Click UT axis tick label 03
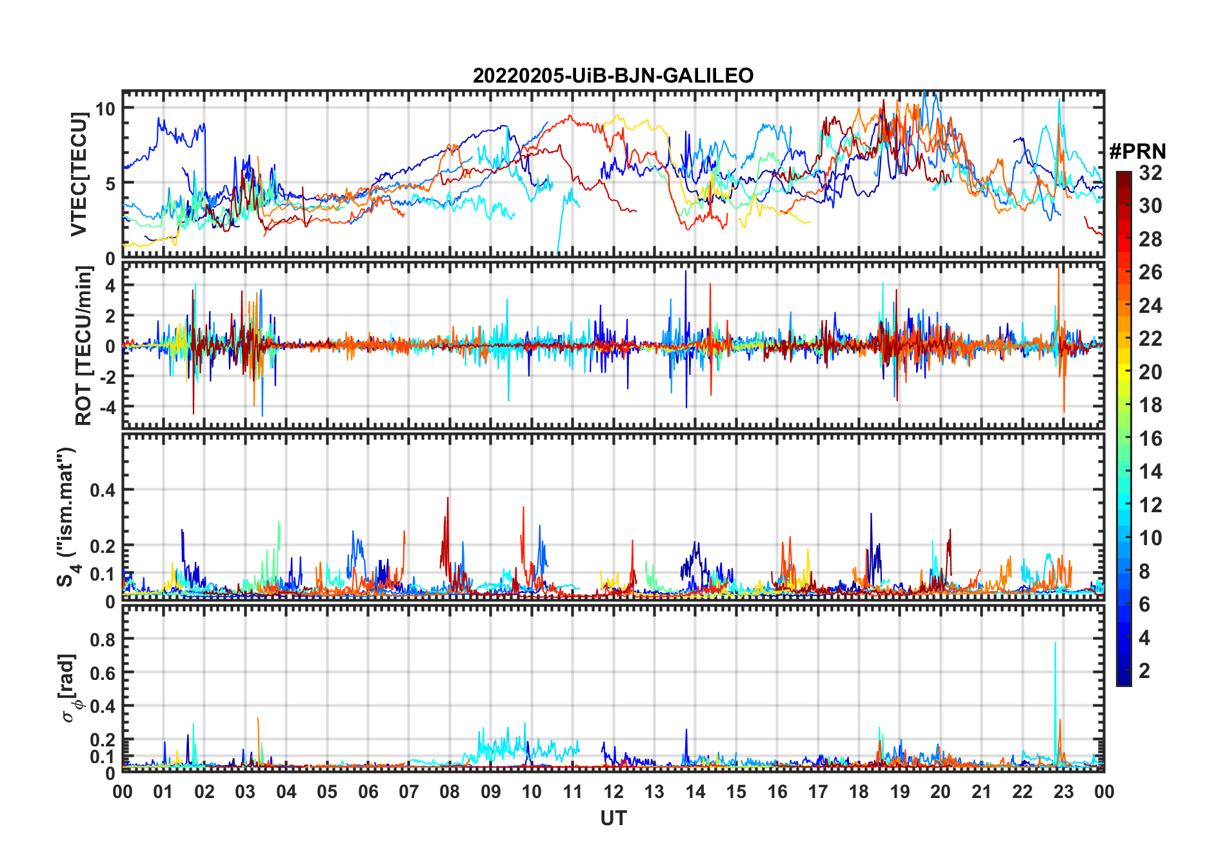1227x858 pixels. click(x=245, y=792)
